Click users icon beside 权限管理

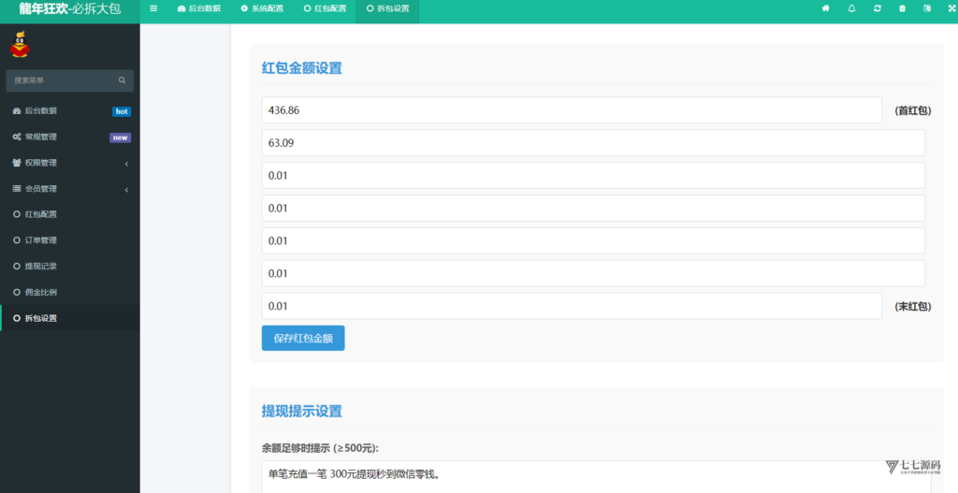[17, 163]
